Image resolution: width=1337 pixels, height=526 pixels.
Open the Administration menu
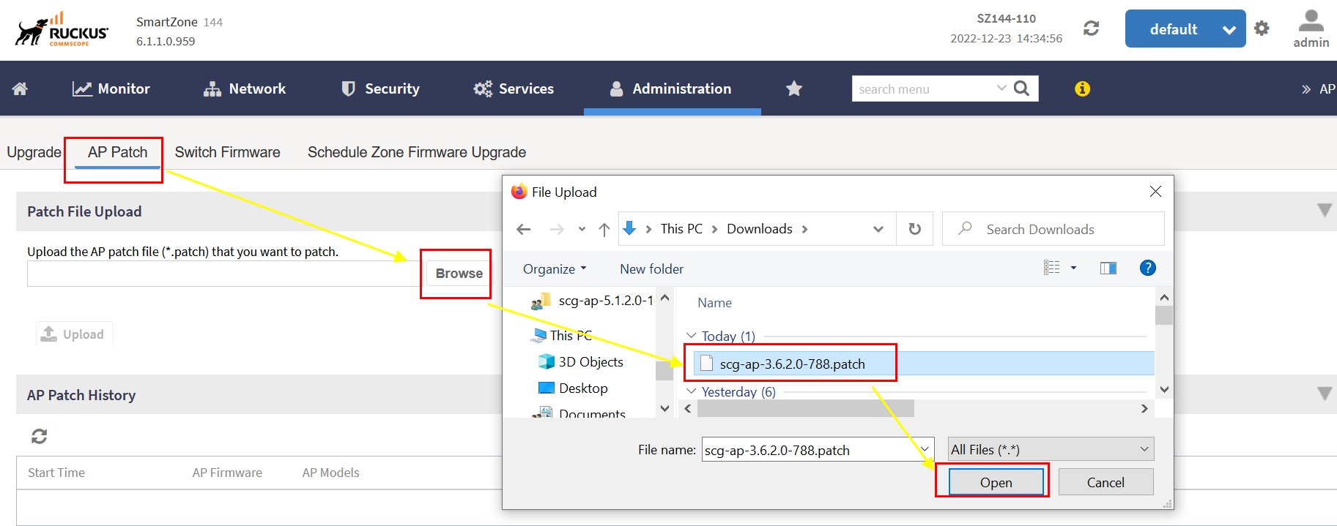671,89
